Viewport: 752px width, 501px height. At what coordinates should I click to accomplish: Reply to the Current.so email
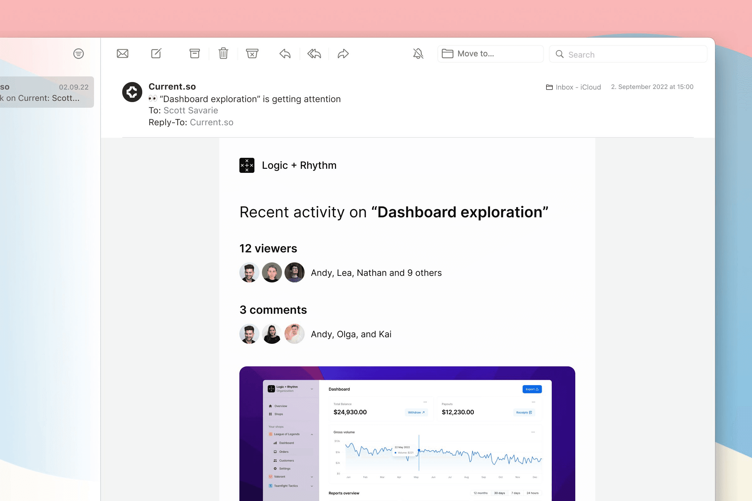pyautogui.click(x=285, y=54)
